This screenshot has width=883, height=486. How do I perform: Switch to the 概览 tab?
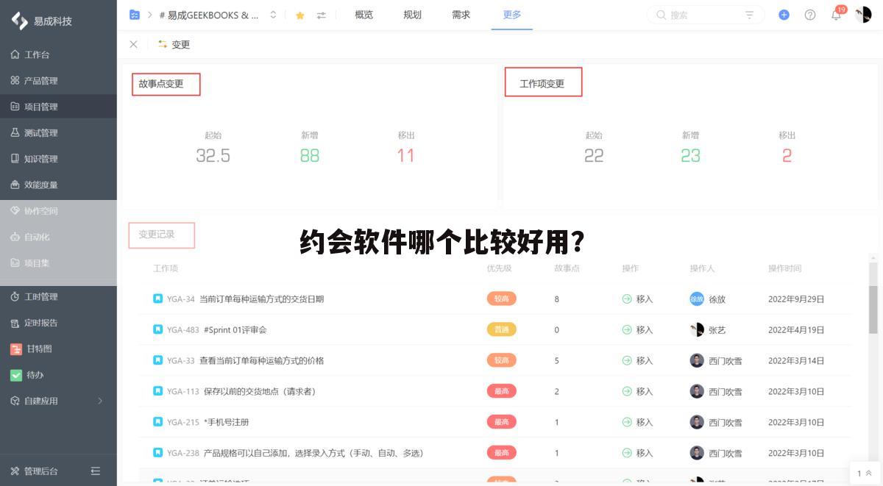(364, 15)
